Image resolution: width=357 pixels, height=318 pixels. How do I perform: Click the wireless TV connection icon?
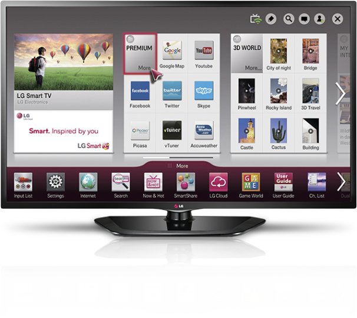point(256,19)
